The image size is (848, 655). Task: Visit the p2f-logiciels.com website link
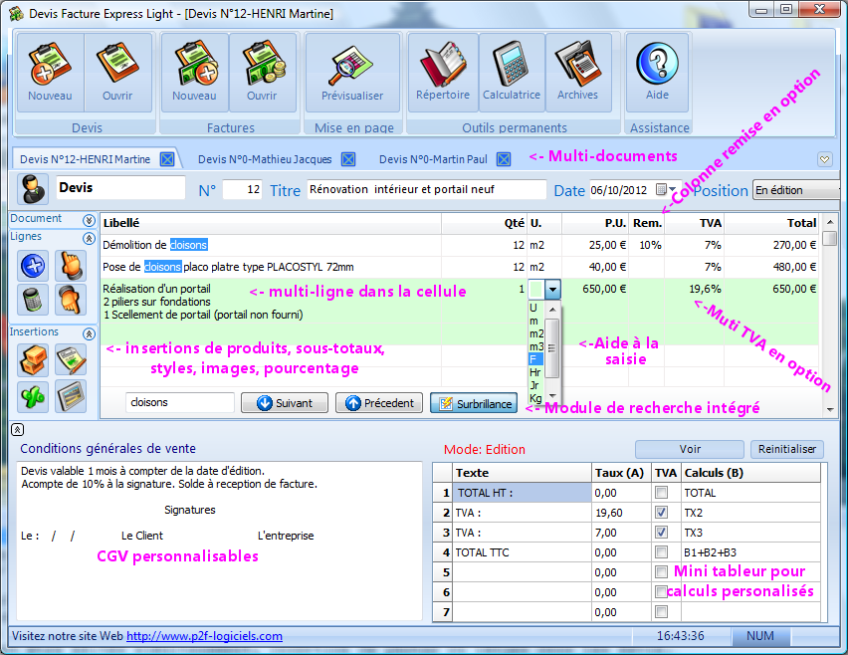tap(204, 636)
